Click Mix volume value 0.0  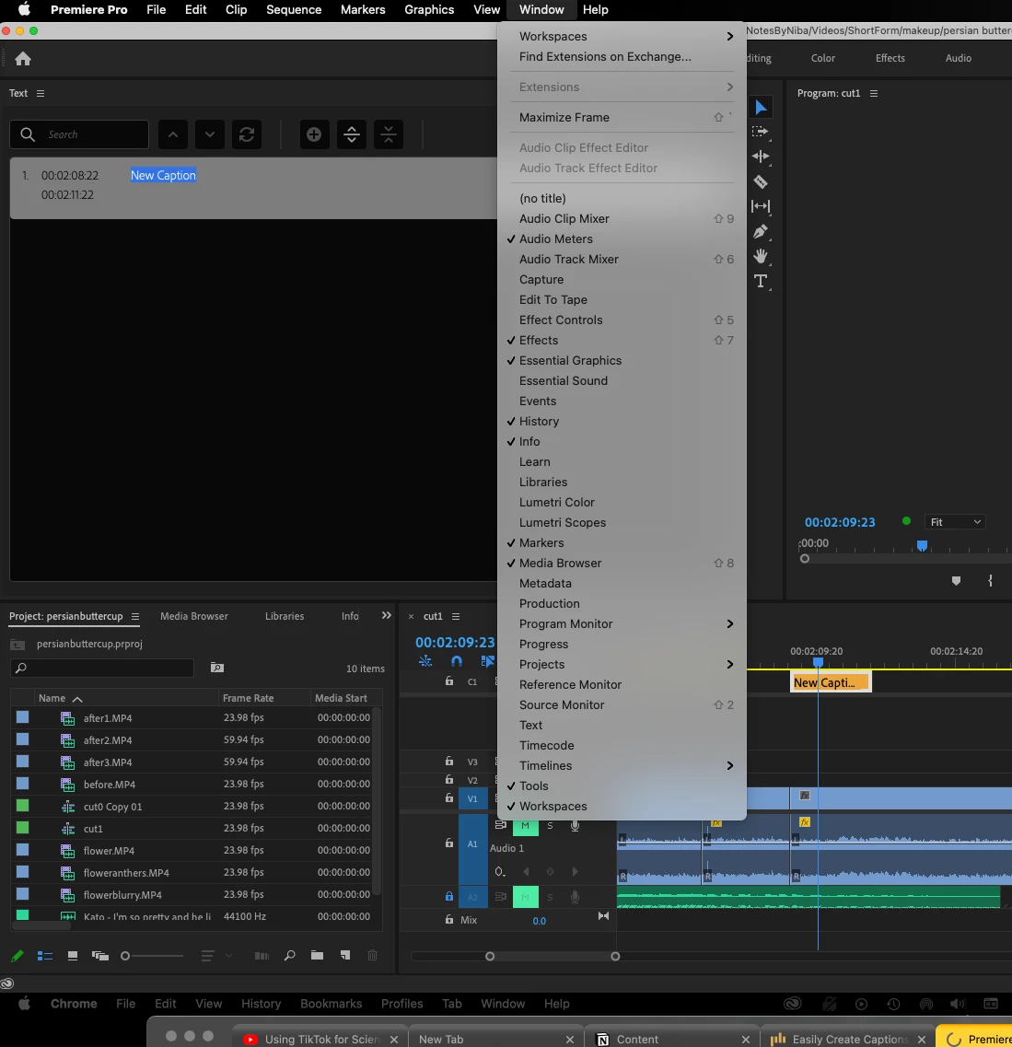pos(540,921)
